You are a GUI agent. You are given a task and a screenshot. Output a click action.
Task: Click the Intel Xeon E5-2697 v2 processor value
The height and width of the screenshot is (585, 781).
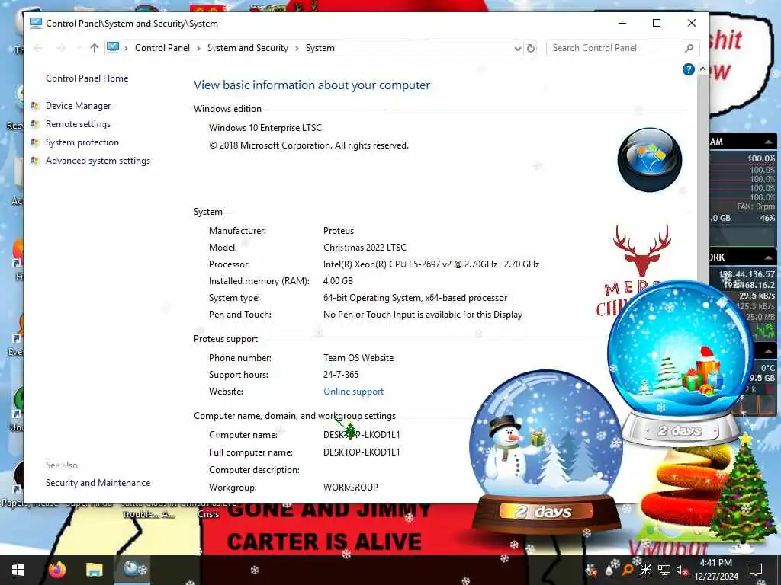coord(432,264)
